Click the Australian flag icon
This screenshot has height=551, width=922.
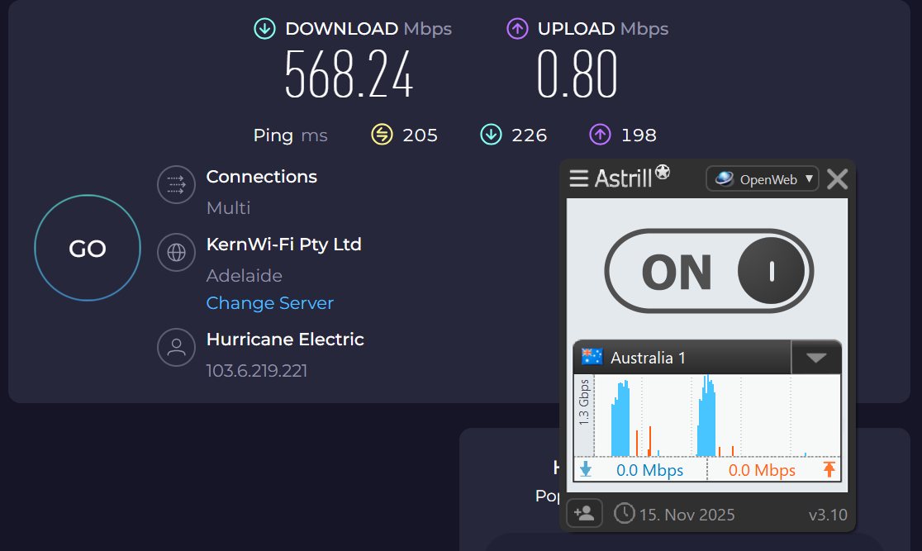592,357
